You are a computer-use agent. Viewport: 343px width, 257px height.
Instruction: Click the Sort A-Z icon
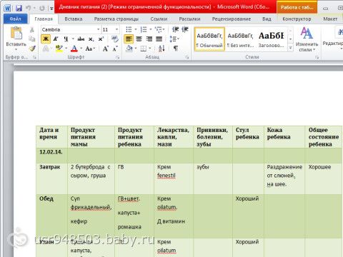161,49
